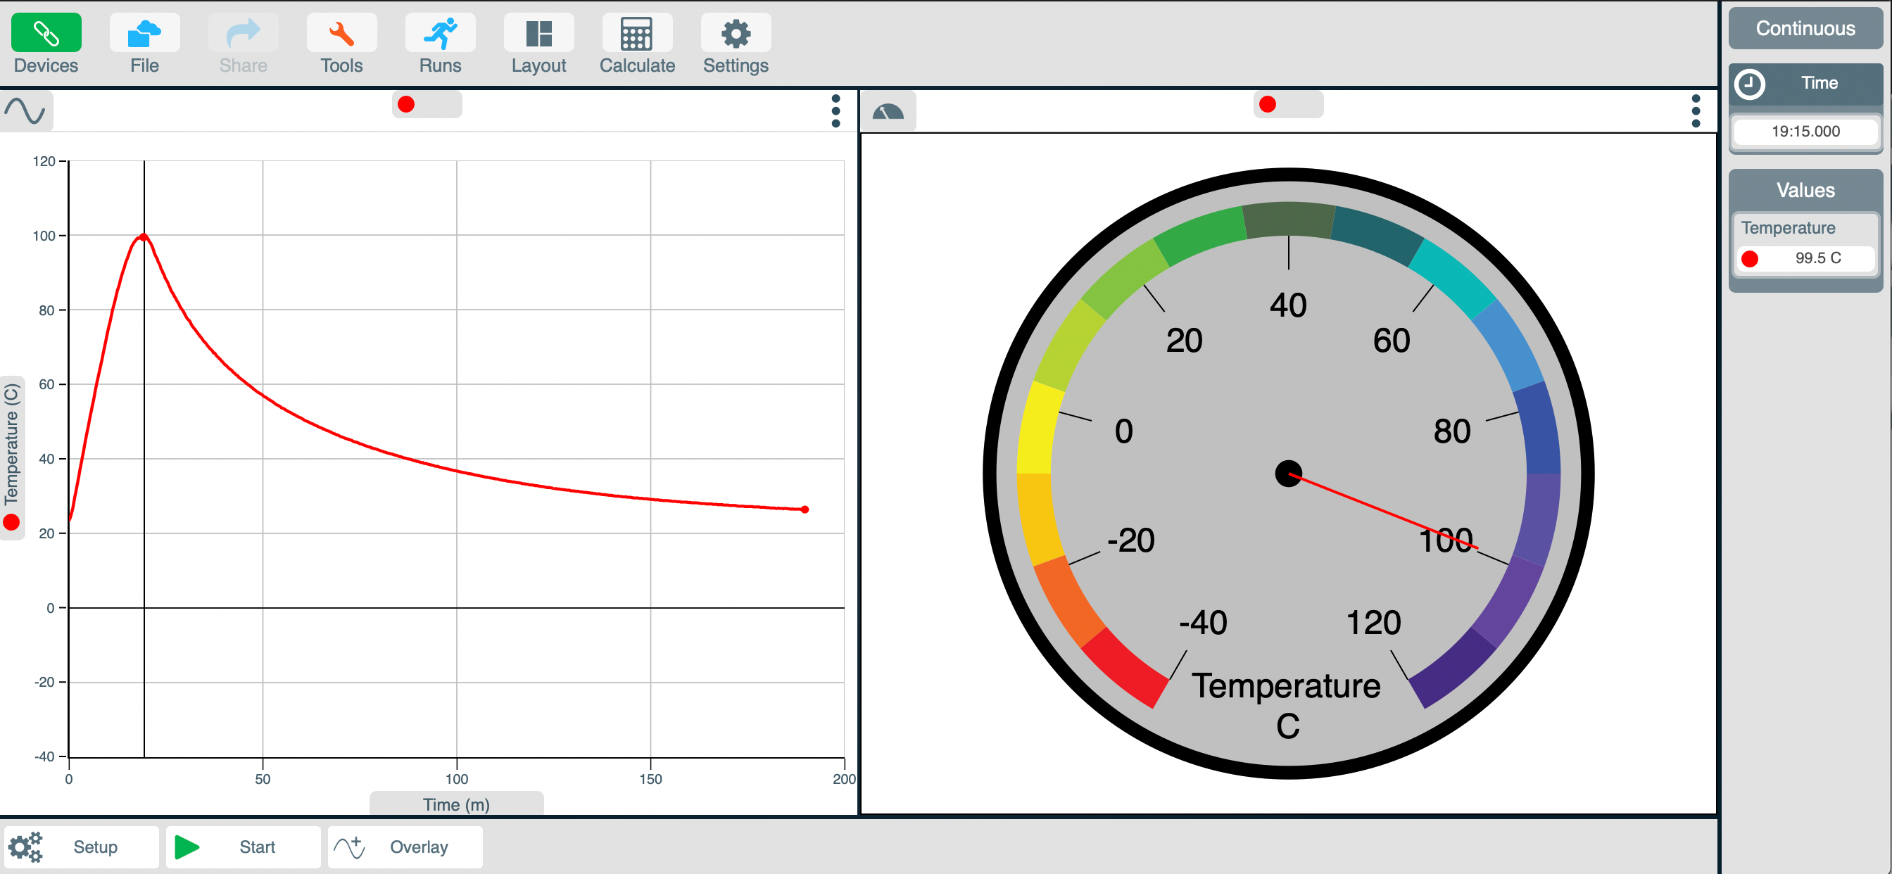Start data recording with Start button

[x=243, y=847]
